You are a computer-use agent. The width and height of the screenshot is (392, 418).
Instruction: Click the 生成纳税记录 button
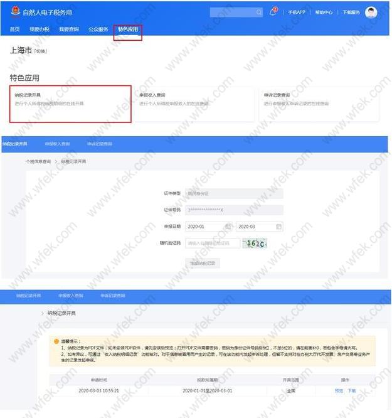click(203, 263)
